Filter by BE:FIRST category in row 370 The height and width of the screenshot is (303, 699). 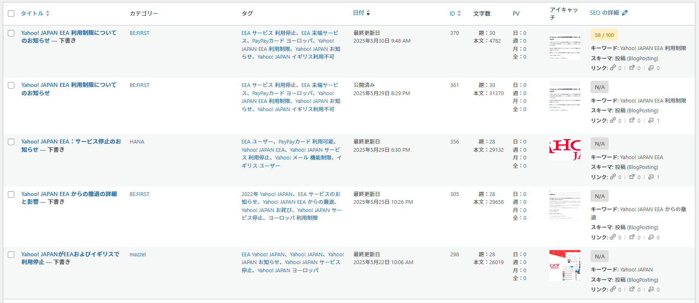point(140,33)
